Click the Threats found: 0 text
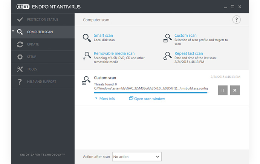The height and width of the screenshot is (164, 260). pyautogui.click(x=106, y=84)
